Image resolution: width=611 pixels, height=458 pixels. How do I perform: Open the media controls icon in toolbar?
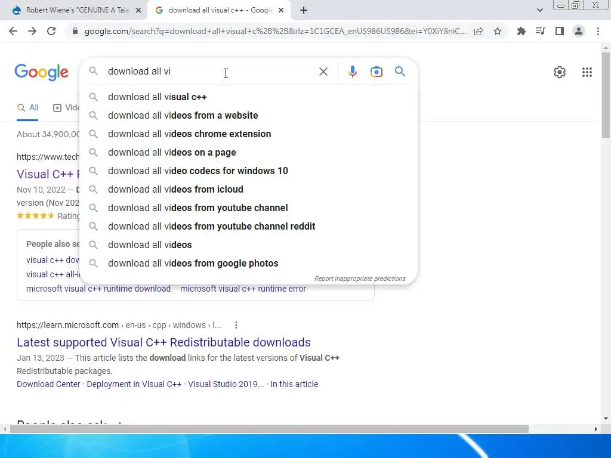click(x=540, y=31)
